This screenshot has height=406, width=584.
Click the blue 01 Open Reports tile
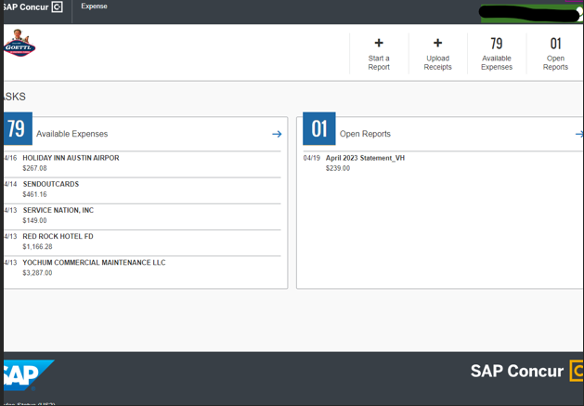pos(319,128)
